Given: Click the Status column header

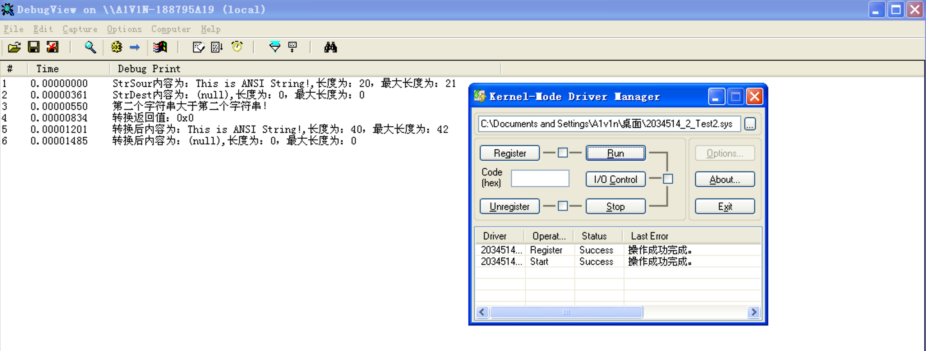Looking at the screenshot, I should pos(599,236).
